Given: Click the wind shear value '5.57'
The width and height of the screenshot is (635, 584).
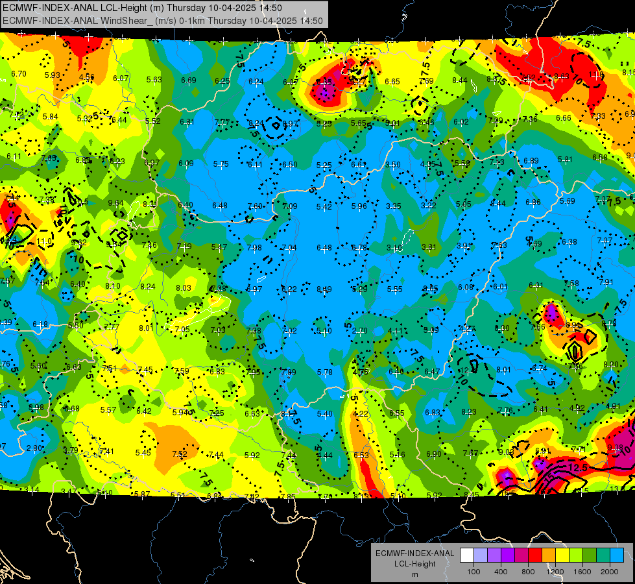Looking at the screenshot, I should coord(108,409).
